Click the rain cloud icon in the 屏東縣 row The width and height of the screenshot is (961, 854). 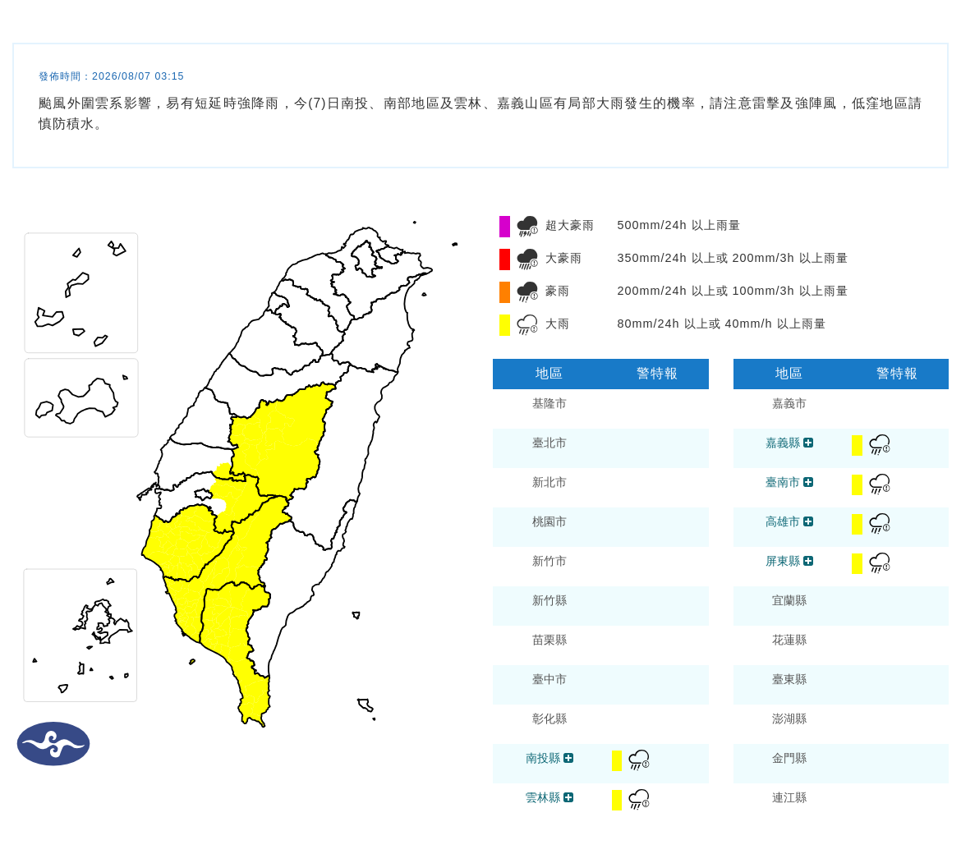click(x=880, y=563)
